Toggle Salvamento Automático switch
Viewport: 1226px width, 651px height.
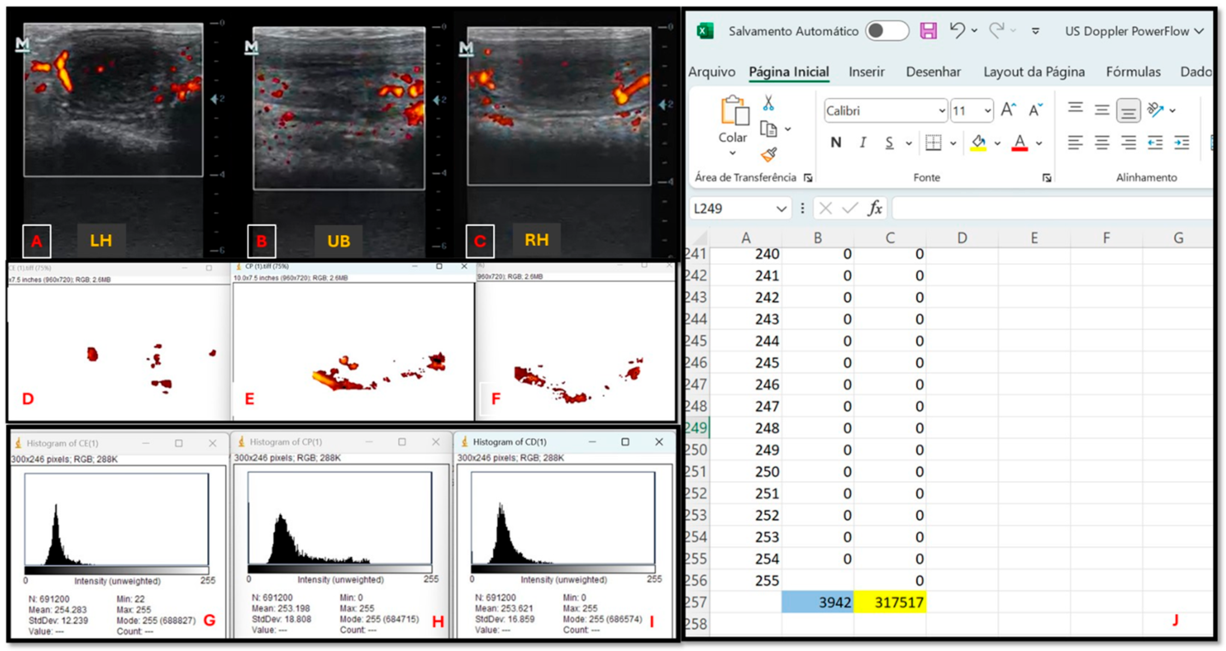887,31
